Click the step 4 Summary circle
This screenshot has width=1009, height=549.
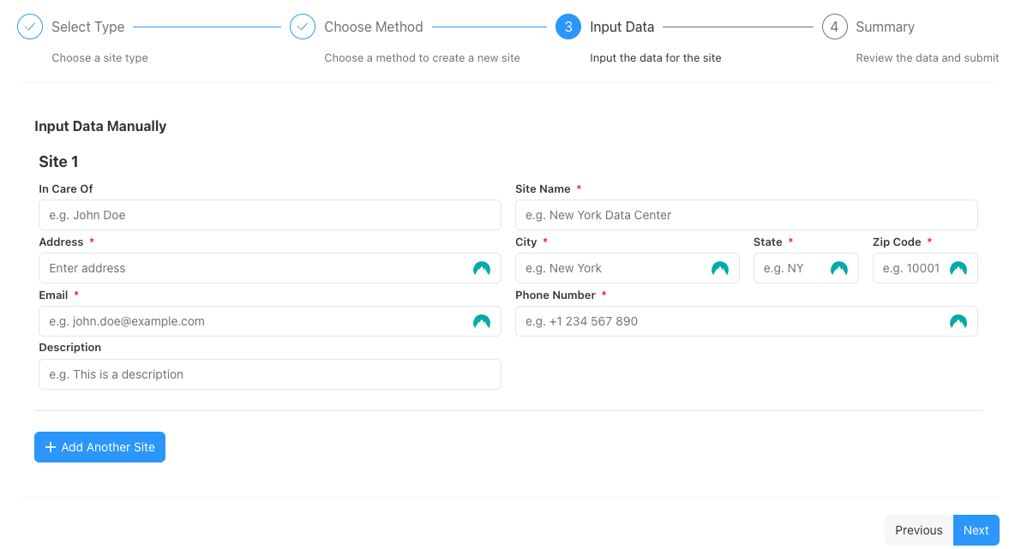coord(834,27)
